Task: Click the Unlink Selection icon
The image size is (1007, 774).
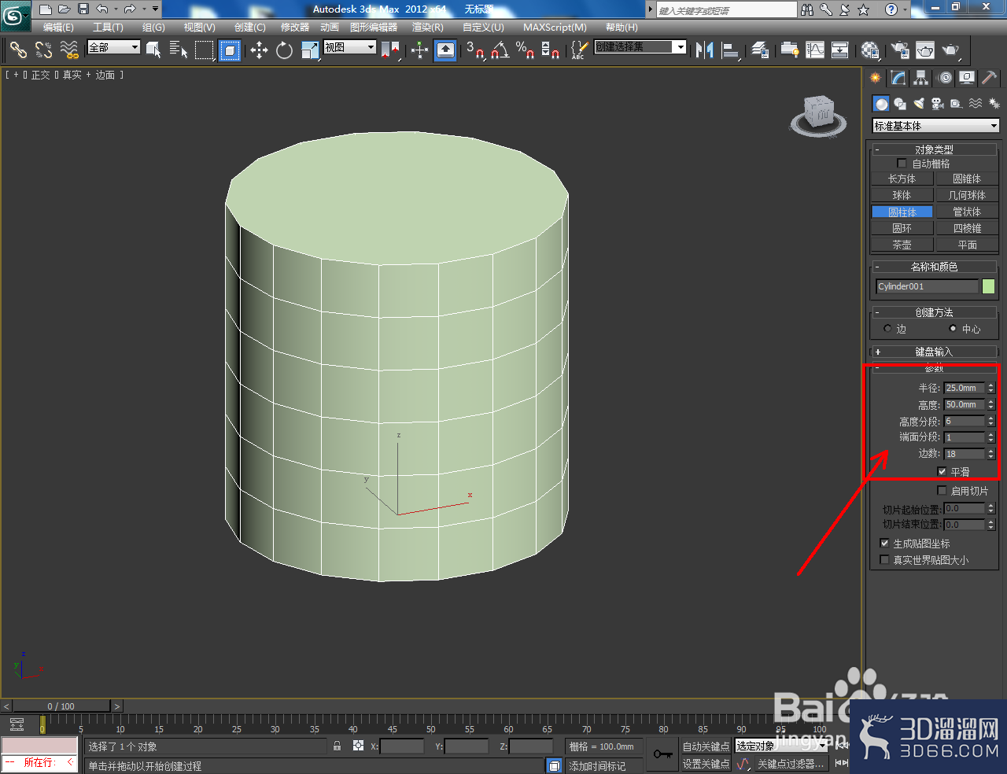Action: (43, 50)
